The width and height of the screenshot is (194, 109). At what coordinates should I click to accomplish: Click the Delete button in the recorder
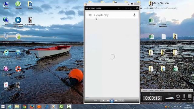(x=178, y=97)
